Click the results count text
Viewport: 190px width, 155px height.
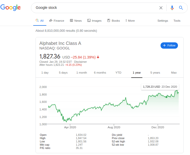point(66,31)
